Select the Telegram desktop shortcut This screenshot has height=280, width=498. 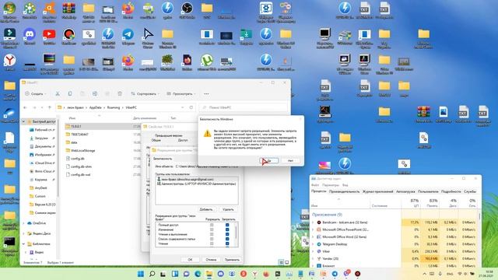pyautogui.click(x=128, y=36)
